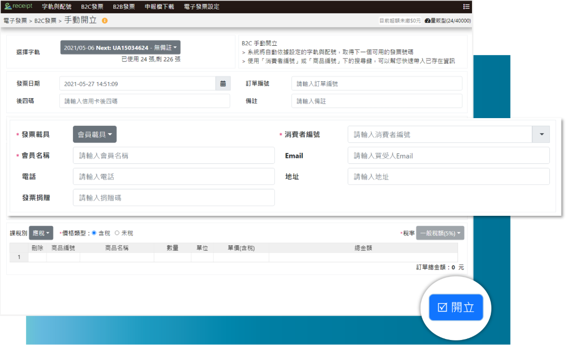
Task: Click the 會員名稱 input field
Action: click(x=174, y=156)
